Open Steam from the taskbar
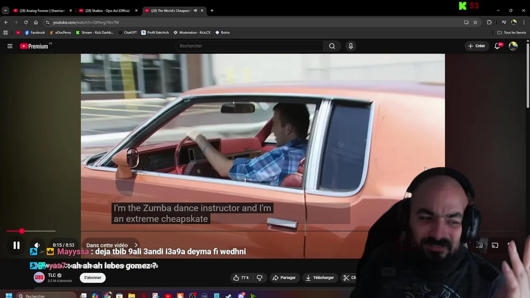530x298 pixels. [x=229, y=296]
